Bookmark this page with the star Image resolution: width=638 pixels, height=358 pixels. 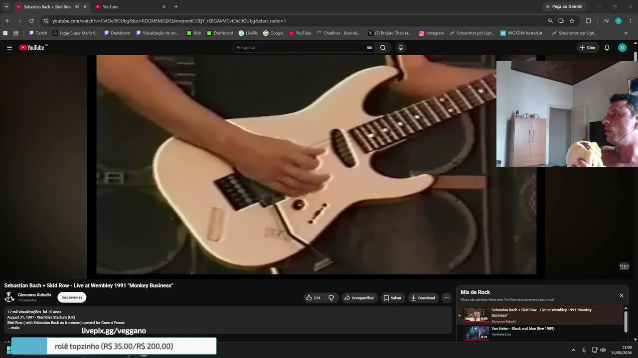[x=572, y=21]
